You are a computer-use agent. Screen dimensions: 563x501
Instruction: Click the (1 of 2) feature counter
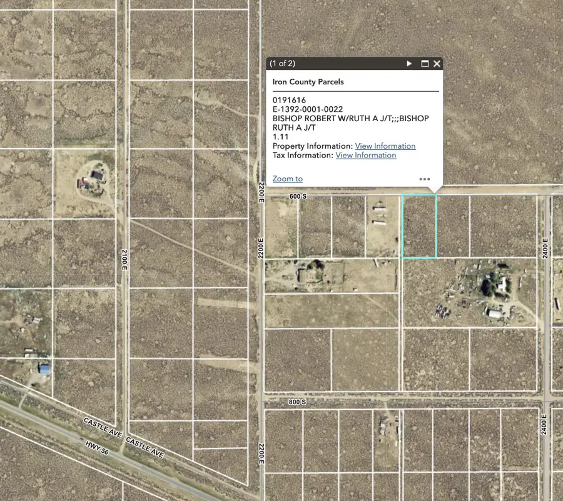coord(282,63)
